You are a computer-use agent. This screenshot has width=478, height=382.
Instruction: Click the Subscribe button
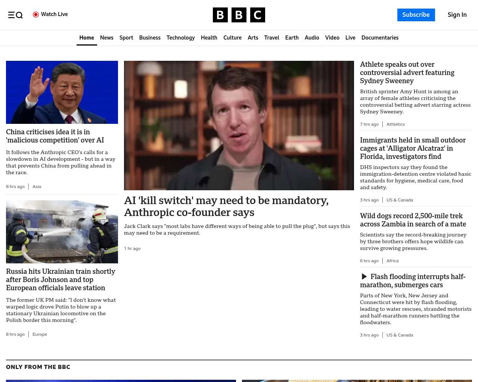(416, 15)
